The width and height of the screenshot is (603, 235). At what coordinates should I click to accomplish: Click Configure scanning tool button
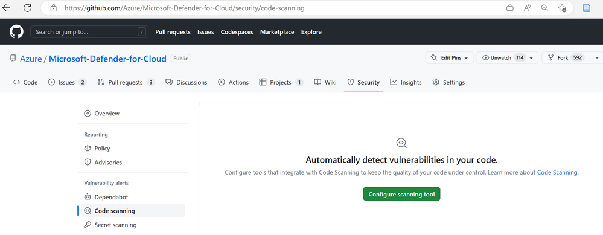(401, 195)
